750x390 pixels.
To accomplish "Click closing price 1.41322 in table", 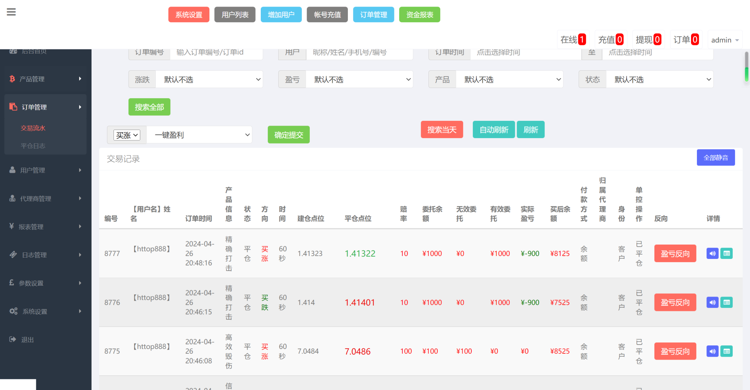I will (x=360, y=253).
